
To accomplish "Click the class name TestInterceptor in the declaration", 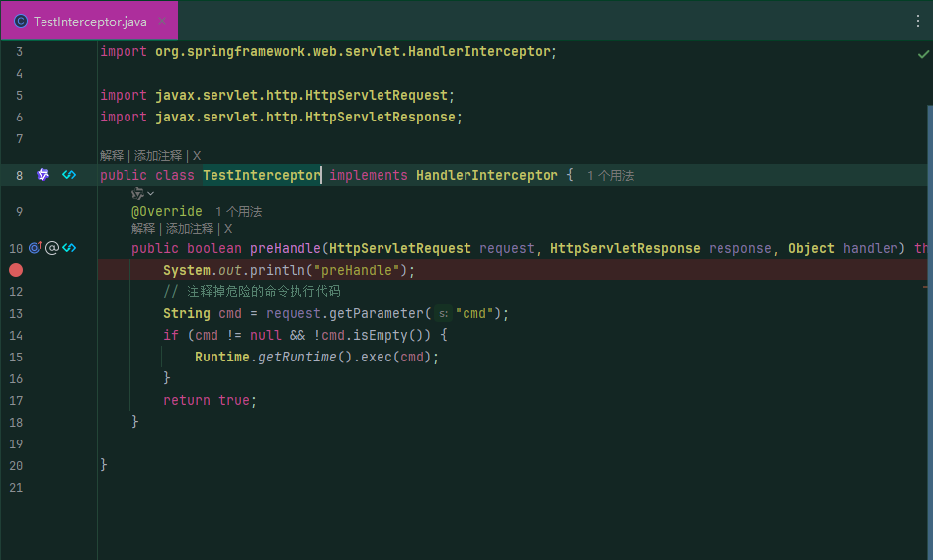I will 262,176.
